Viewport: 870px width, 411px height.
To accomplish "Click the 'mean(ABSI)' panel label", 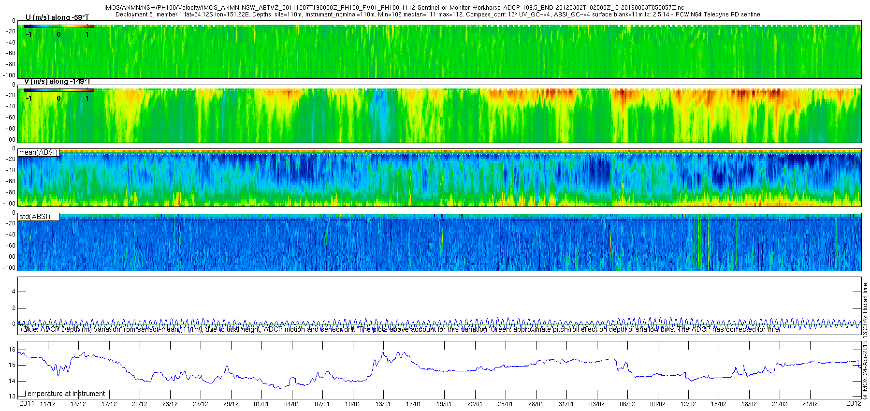I will pyautogui.click(x=39, y=152).
